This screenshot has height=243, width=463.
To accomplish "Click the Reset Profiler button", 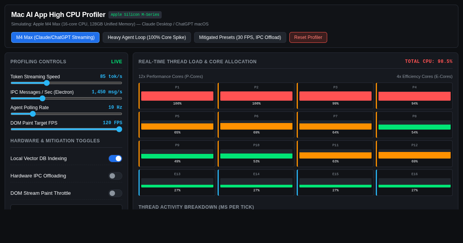I will coord(308,37).
